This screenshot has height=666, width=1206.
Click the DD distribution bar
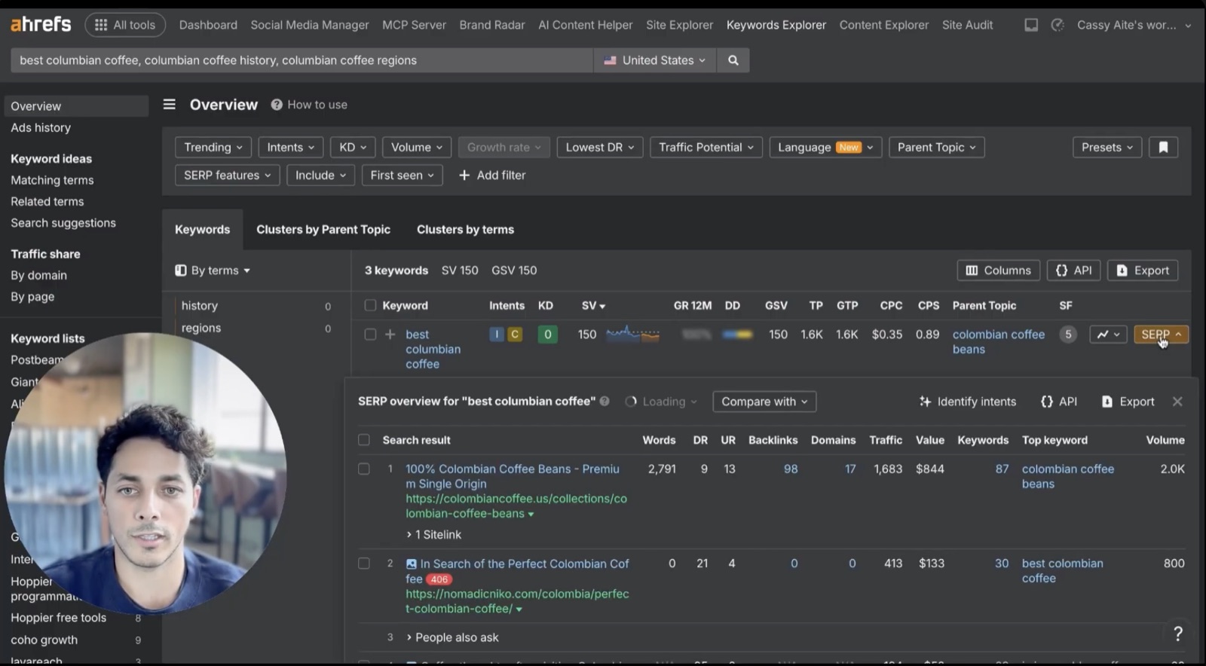click(x=736, y=335)
